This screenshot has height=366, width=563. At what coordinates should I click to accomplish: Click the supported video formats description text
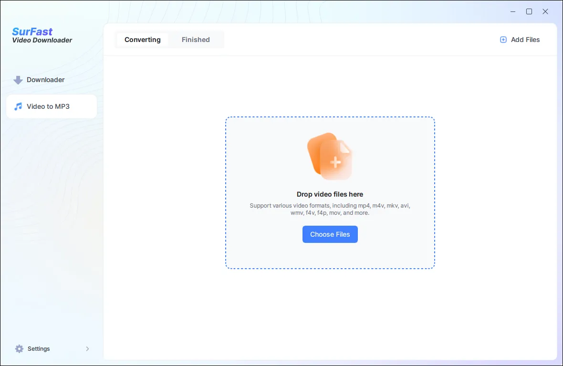330,209
